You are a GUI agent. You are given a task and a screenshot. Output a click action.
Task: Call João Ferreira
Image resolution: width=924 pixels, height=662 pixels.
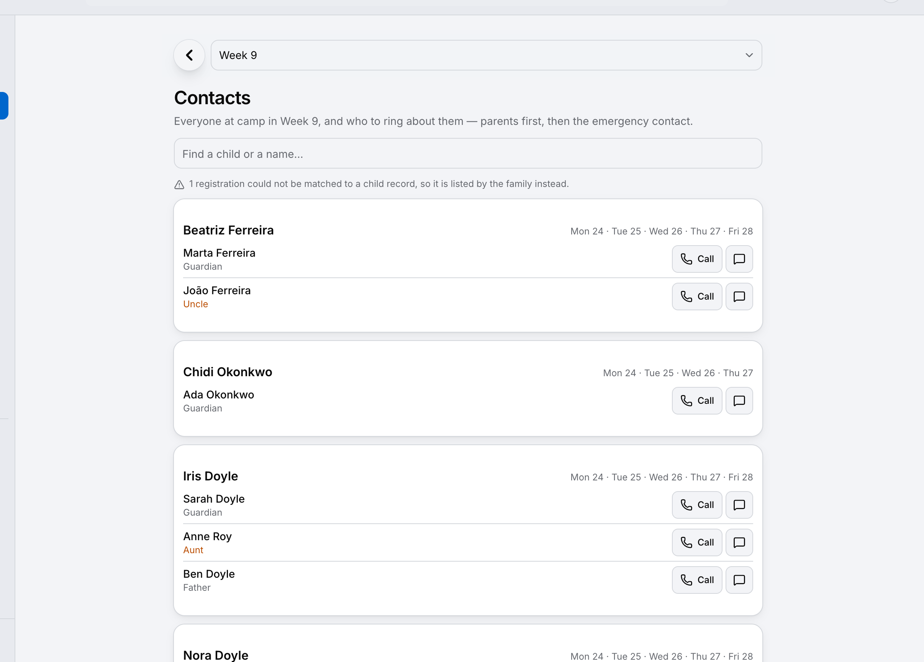pos(697,297)
